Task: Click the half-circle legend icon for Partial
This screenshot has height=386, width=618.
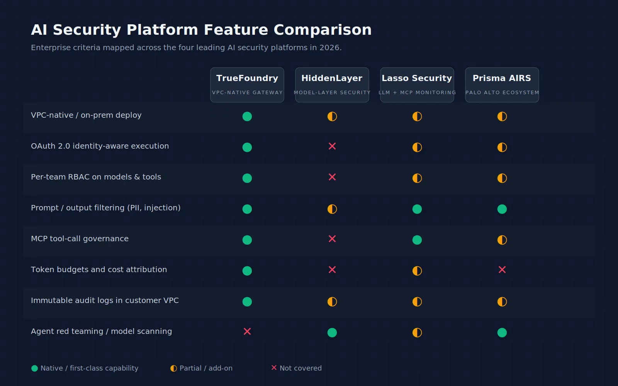Action: (x=173, y=368)
